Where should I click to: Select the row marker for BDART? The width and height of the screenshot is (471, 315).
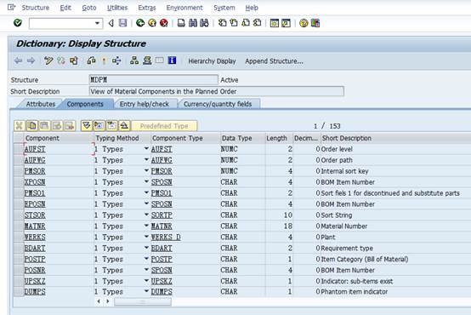pyautogui.click(x=19, y=249)
